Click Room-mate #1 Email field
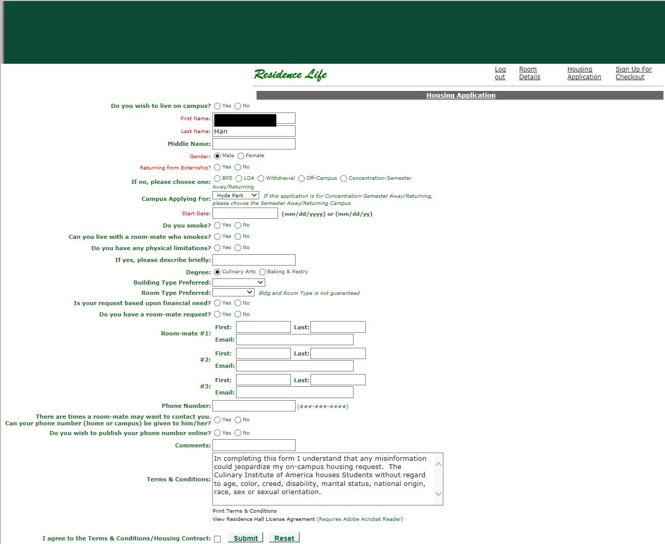Screen dimensions: 665x544 pos(295,340)
